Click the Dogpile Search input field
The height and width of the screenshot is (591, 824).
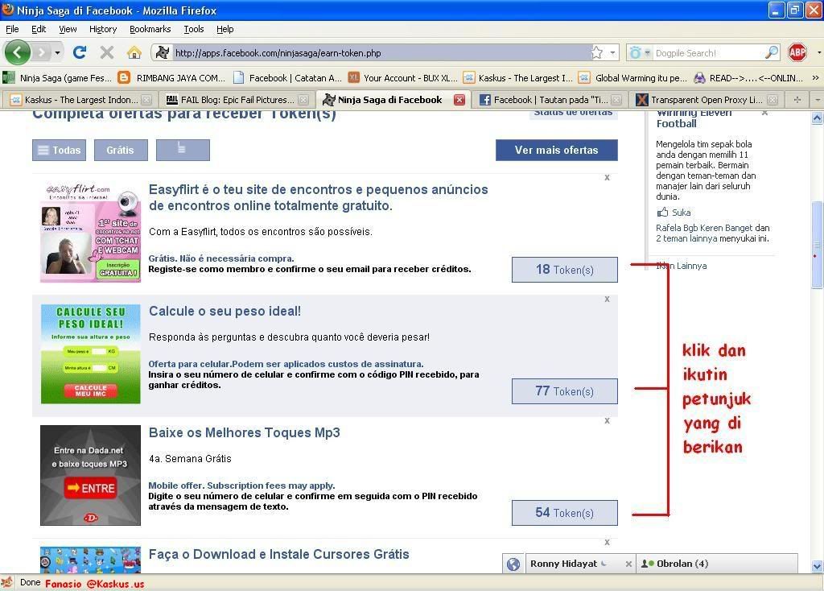[708, 53]
